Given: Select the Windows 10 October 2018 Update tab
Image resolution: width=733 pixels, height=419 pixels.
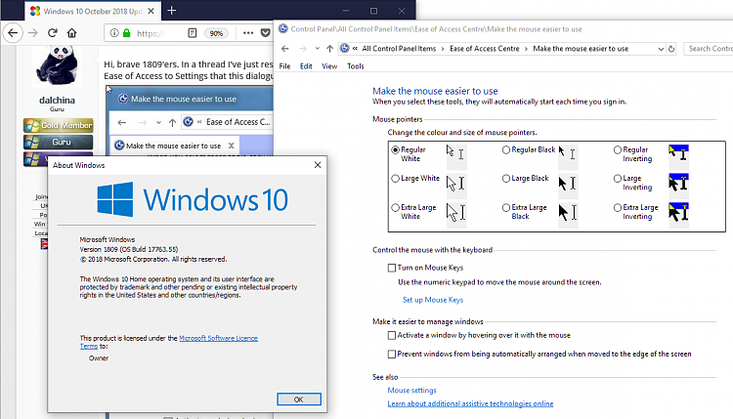Looking at the screenshot, I should pos(93,11).
